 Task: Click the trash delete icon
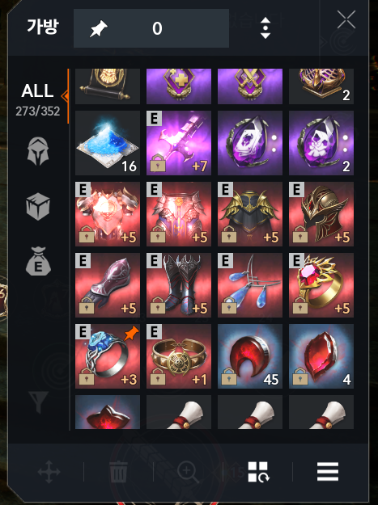pos(119,472)
